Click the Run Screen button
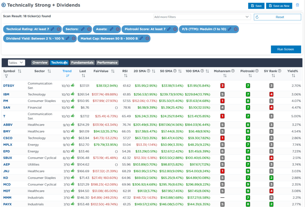This screenshot has width=305, height=207. tap(286, 49)
